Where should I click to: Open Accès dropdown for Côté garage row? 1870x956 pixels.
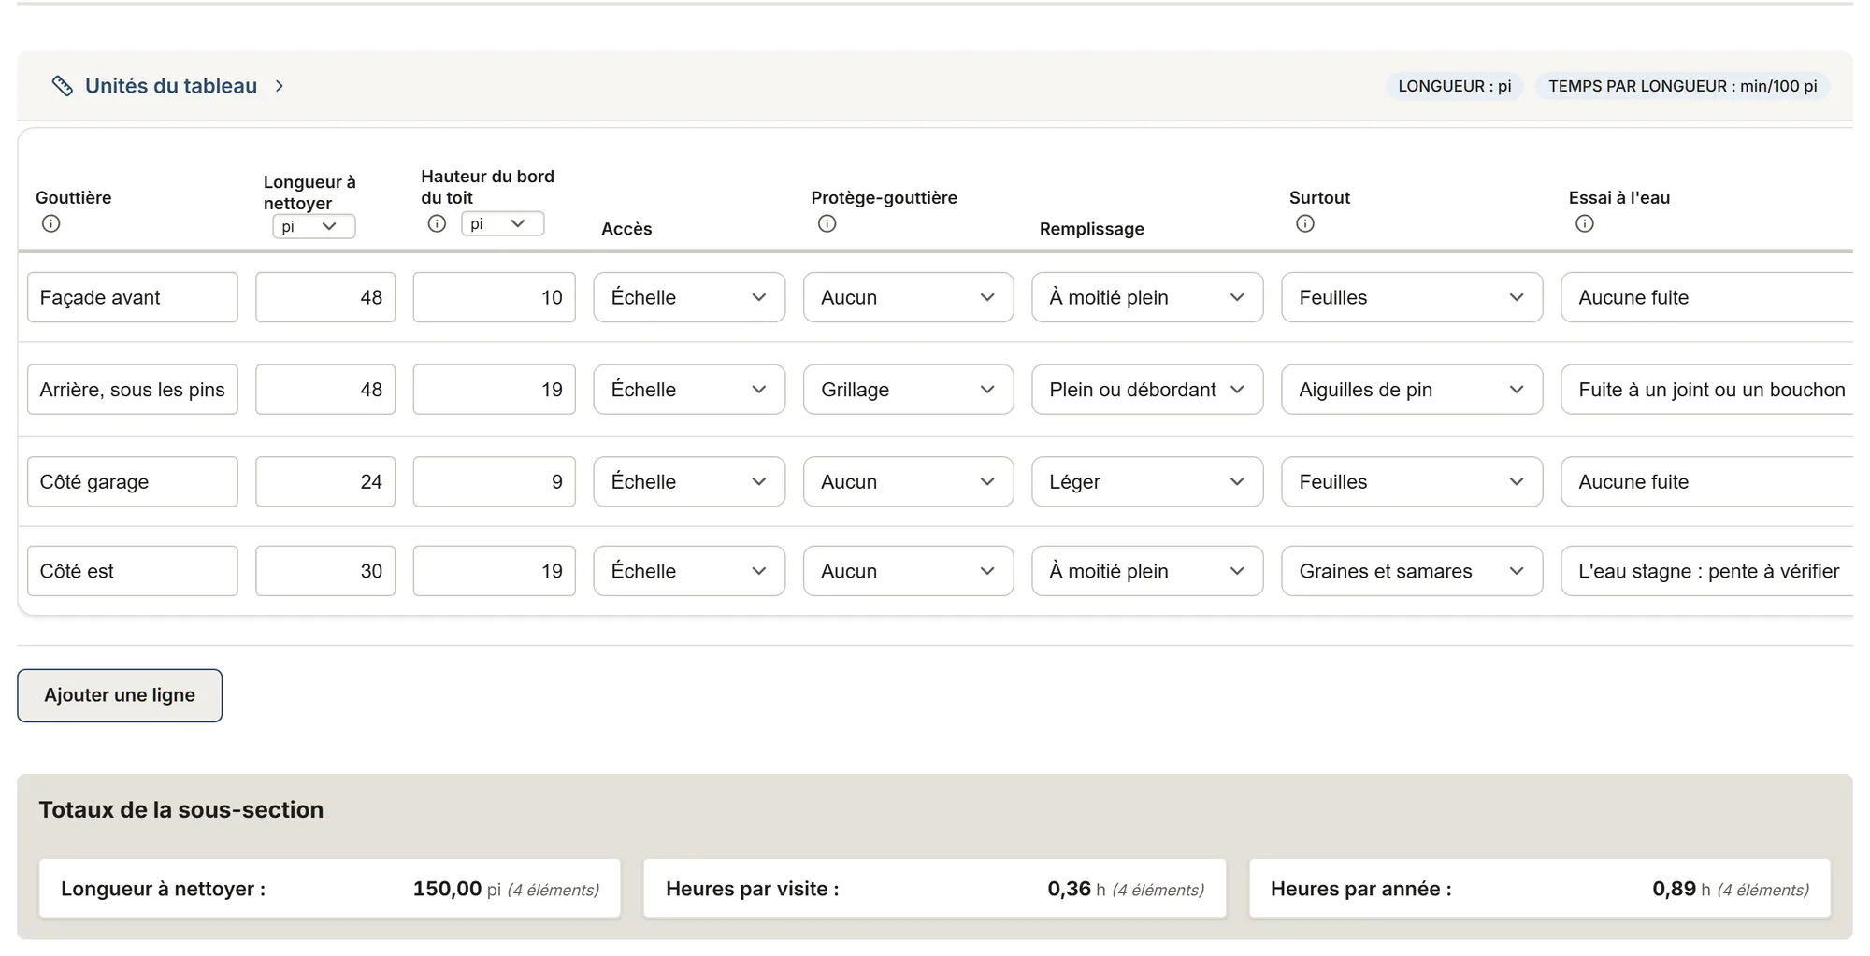[689, 481]
